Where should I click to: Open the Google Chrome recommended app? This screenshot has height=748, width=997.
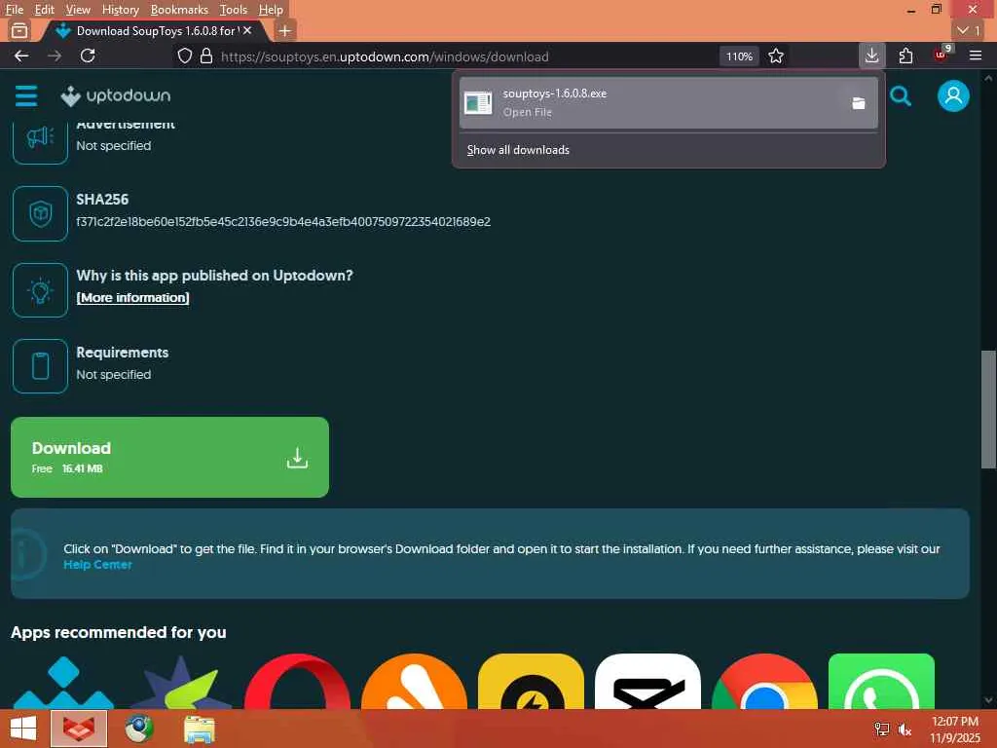(x=765, y=681)
